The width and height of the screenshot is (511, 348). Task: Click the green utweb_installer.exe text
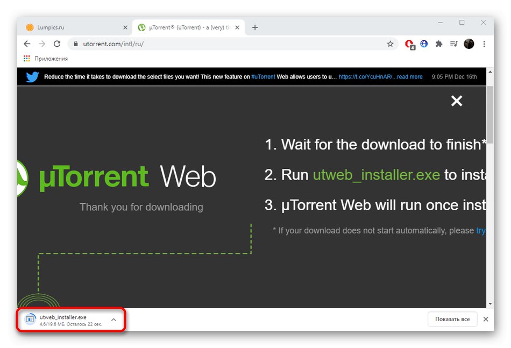click(x=377, y=175)
